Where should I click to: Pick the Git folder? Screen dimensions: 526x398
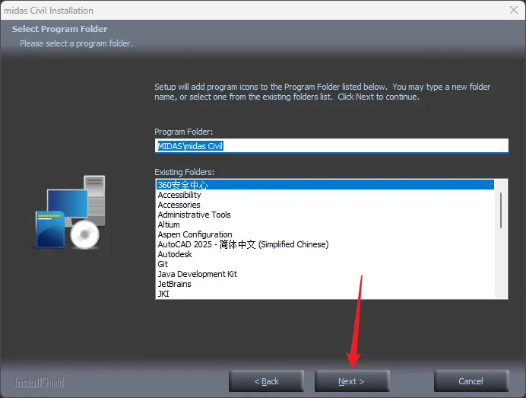[x=325, y=264]
